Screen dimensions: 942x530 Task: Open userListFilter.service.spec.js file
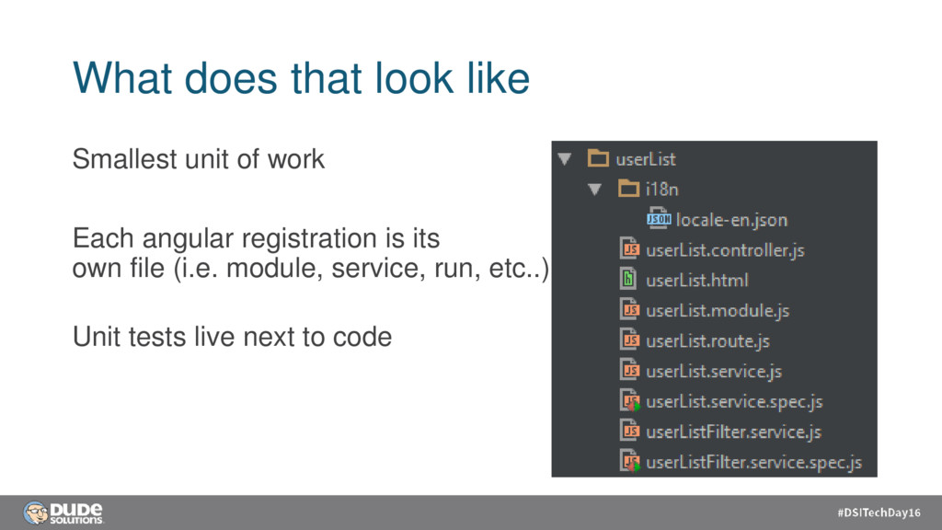tap(754, 462)
